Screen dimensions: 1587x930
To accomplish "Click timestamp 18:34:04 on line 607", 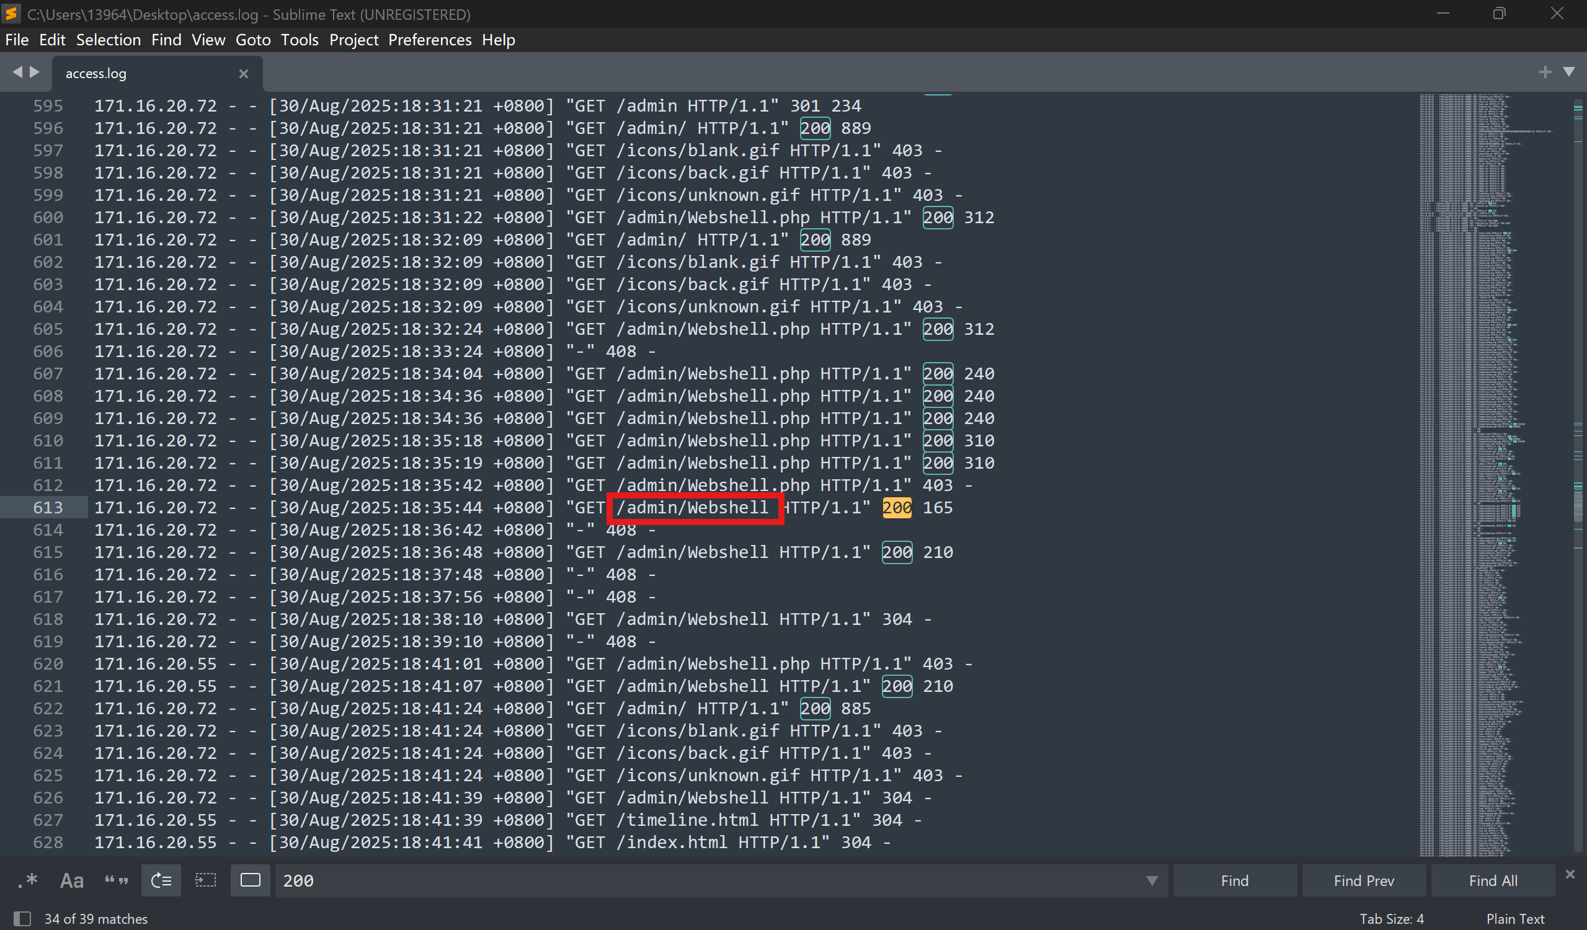I will (x=442, y=373).
